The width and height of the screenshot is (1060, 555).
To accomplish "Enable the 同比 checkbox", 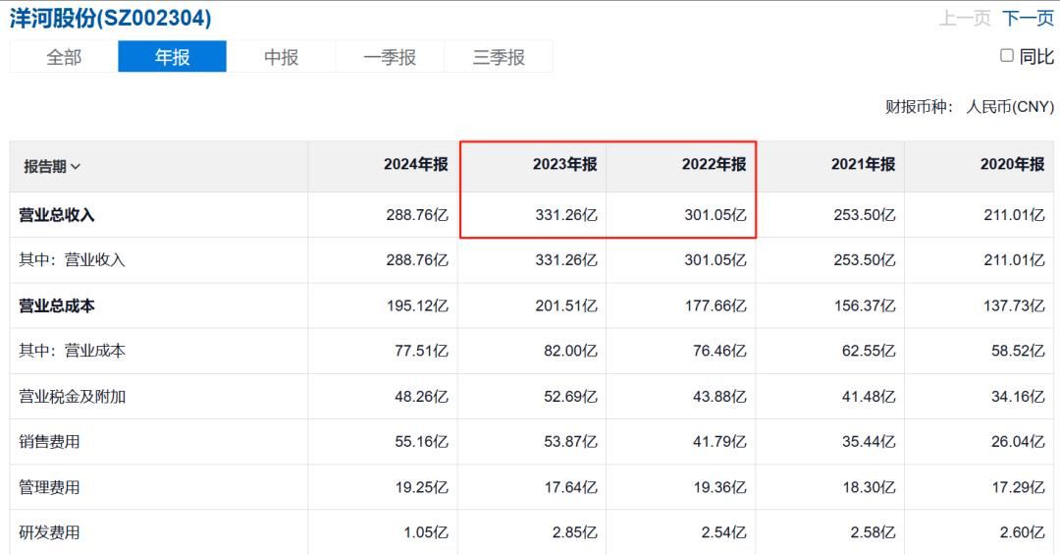I will 1007,55.
